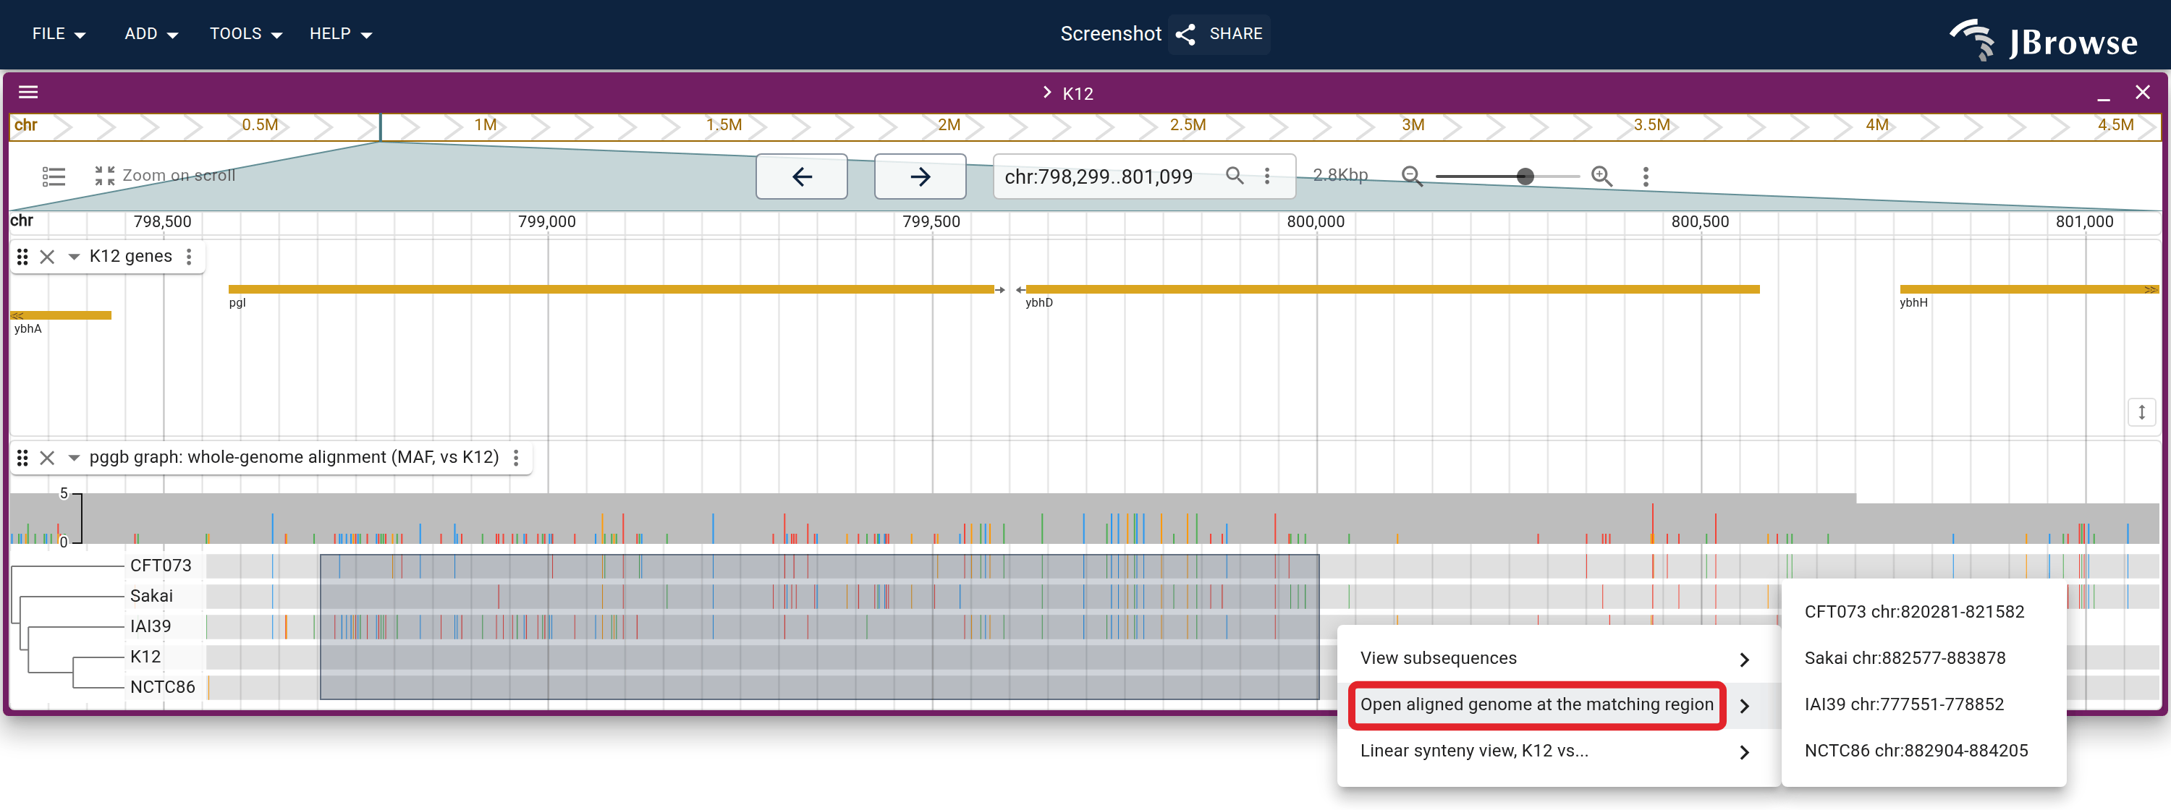The image size is (2171, 810).
Task: Select CFT073 chr:820281-821582
Action: (x=1924, y=612)
